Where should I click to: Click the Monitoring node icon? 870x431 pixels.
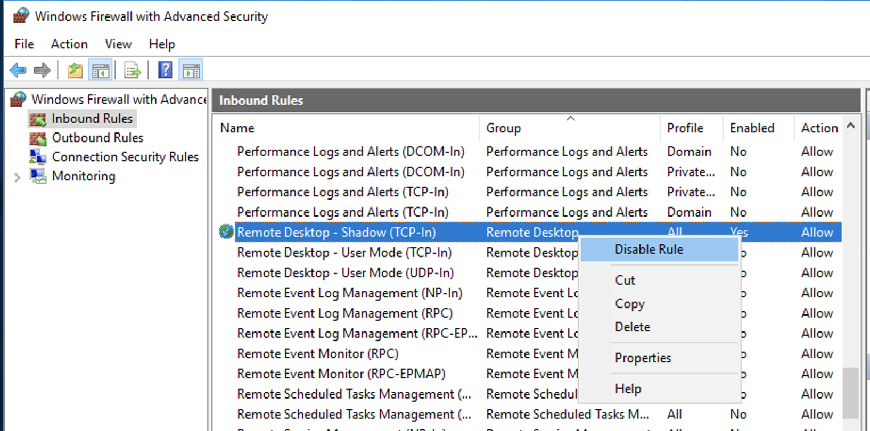(38, 176)
